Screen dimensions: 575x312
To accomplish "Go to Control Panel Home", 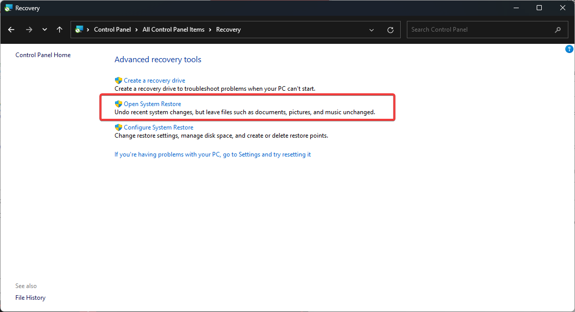I will (43, 55).
